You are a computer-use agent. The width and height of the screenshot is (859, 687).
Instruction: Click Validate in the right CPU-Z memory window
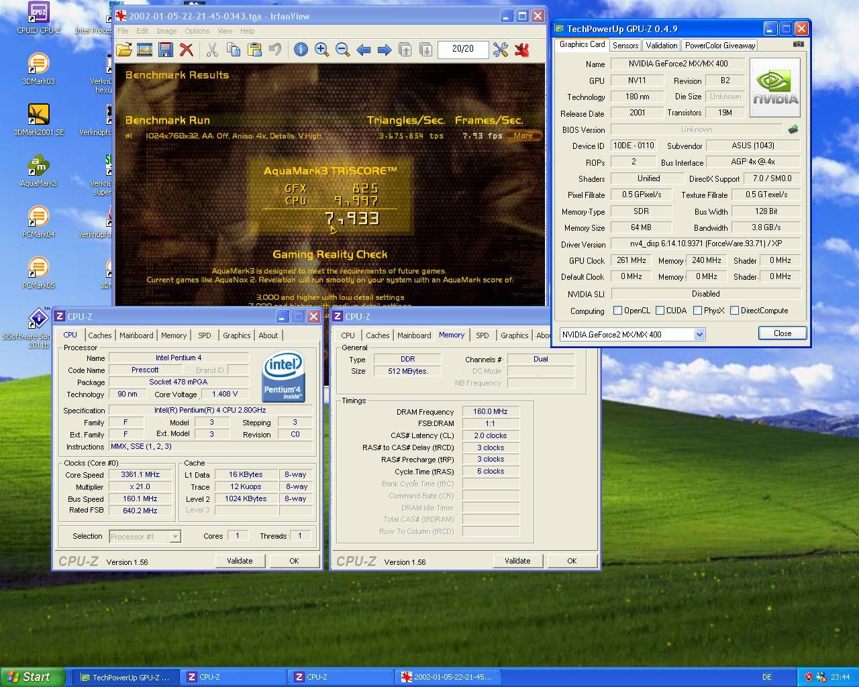[517, 561]
